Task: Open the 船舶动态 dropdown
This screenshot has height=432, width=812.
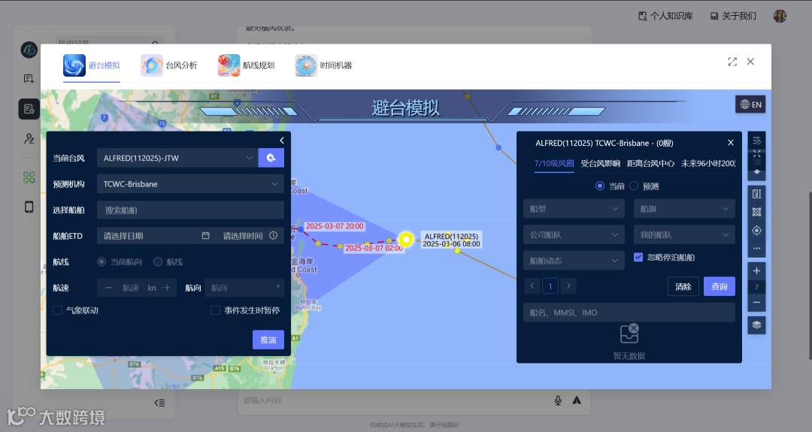Action: click(574, 260)
